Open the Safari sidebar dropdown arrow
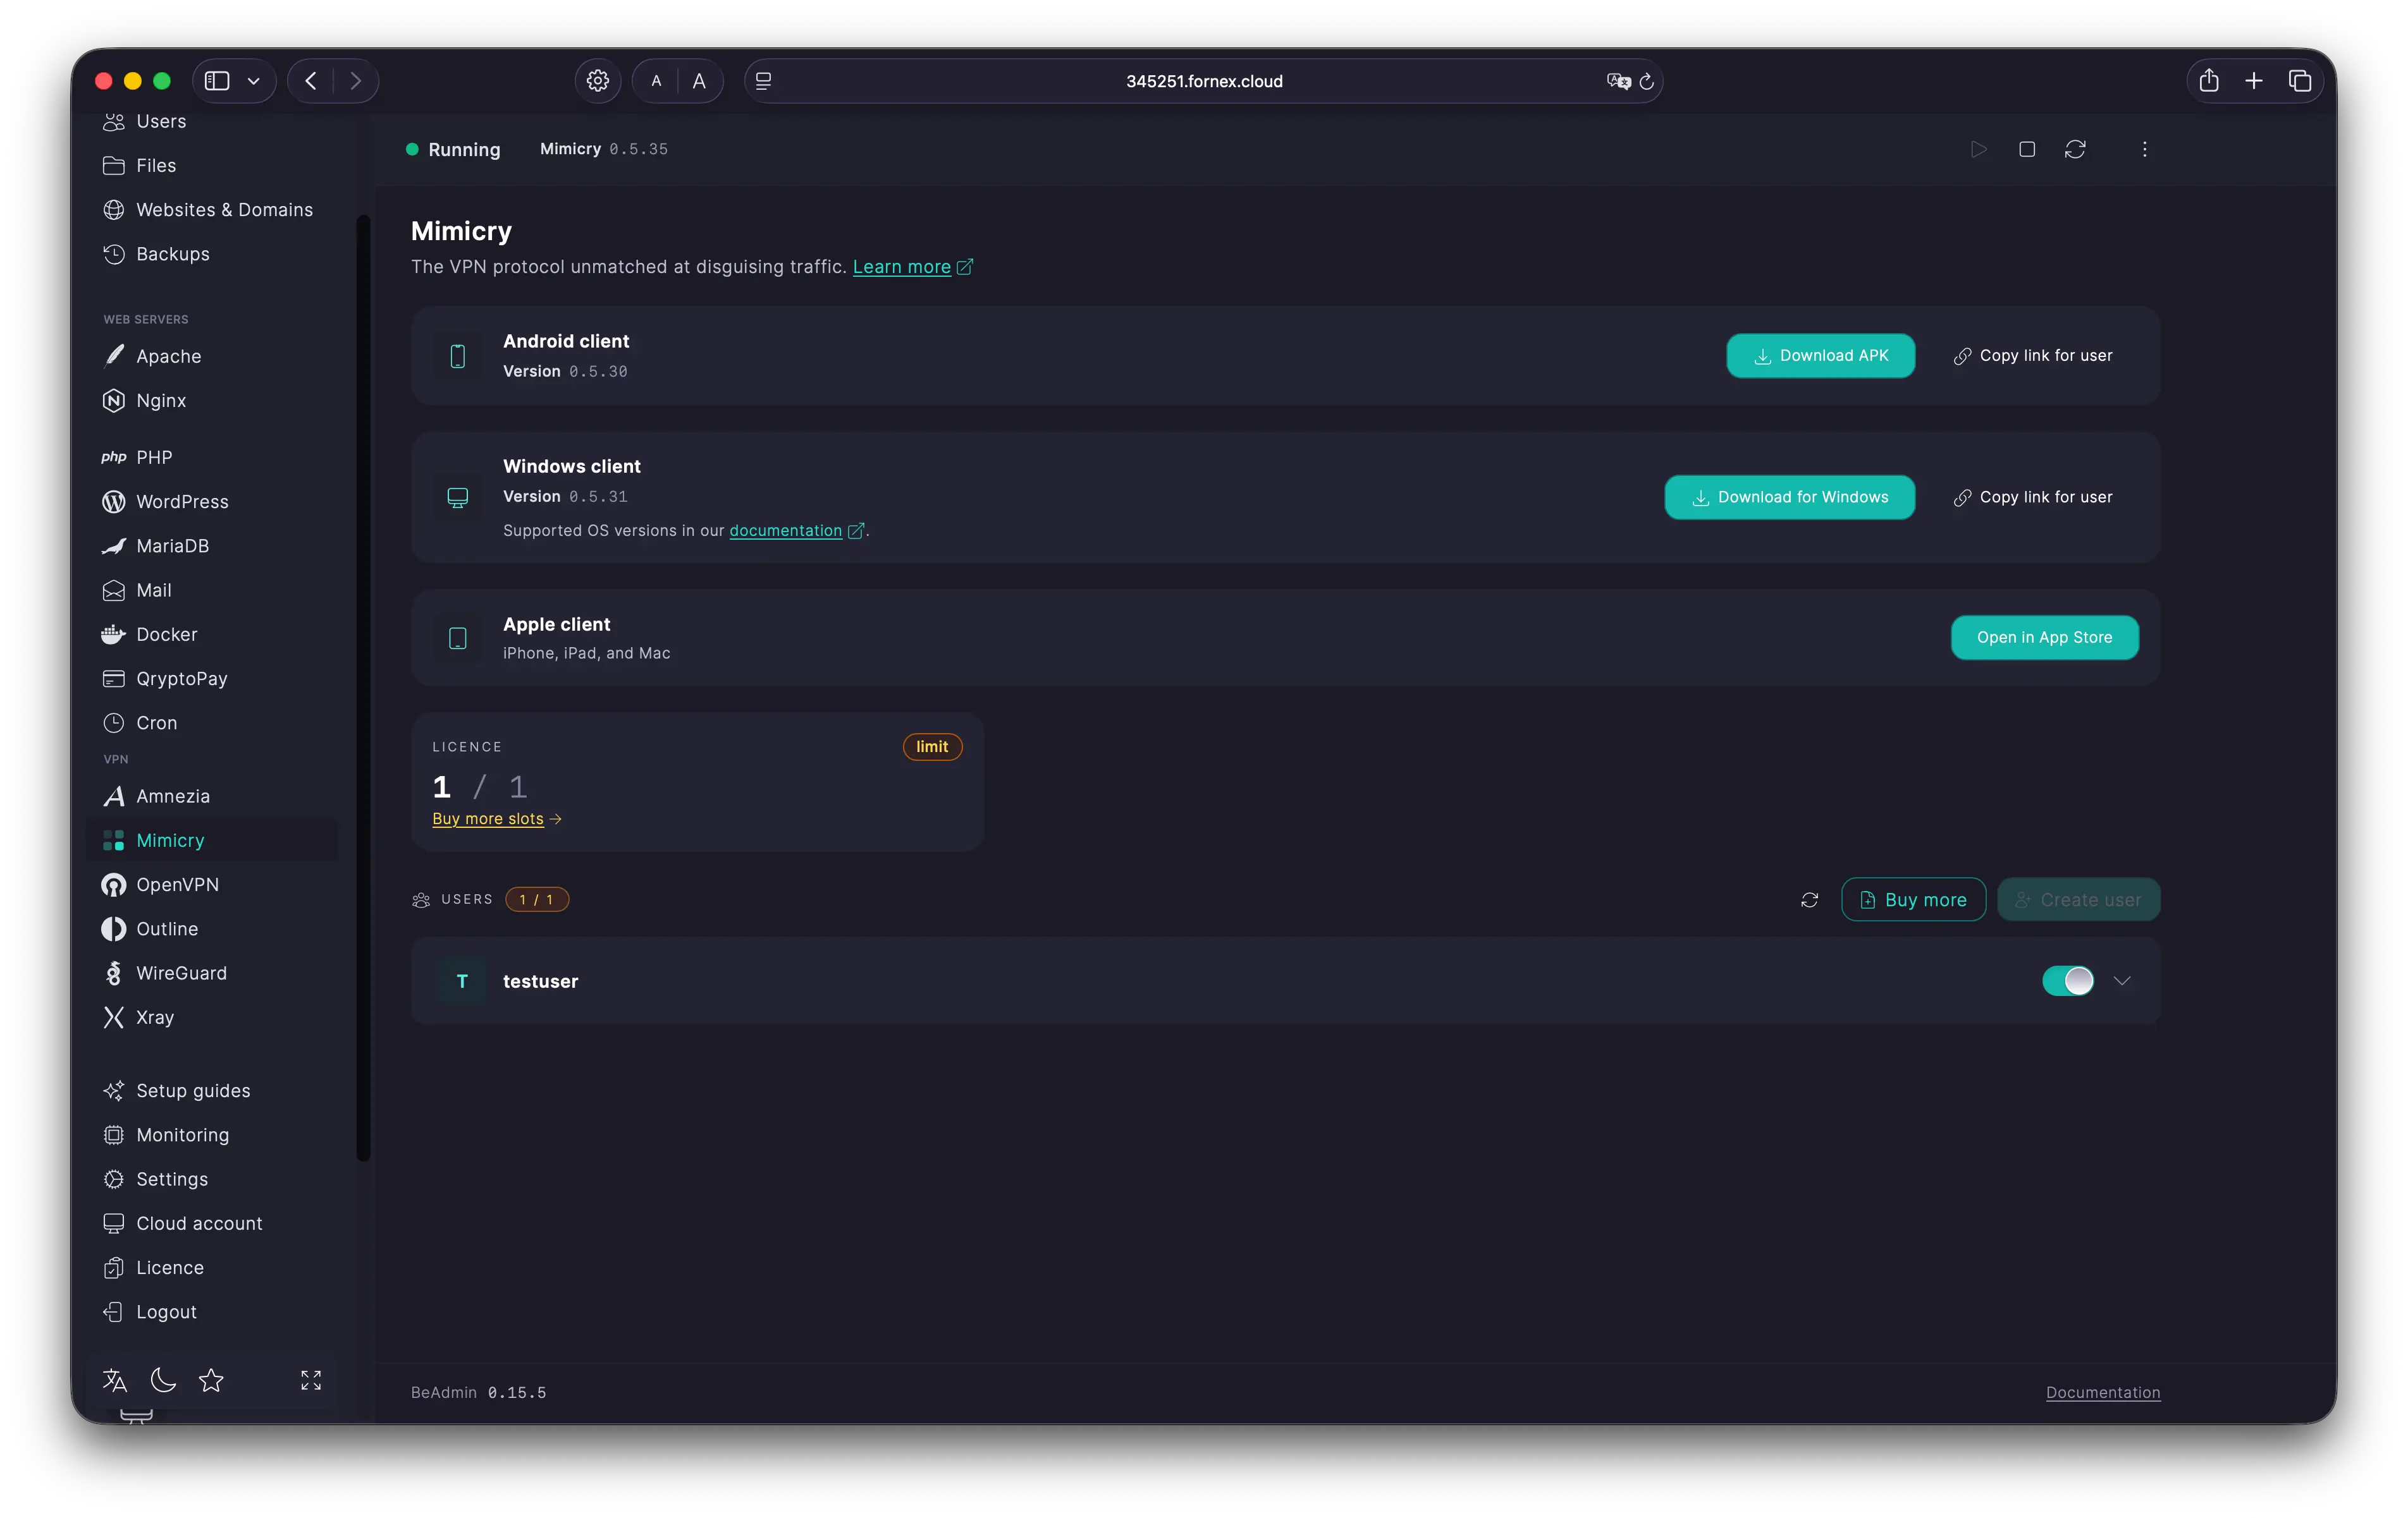Screen dimensions: 2408x1518 point(254,81)
